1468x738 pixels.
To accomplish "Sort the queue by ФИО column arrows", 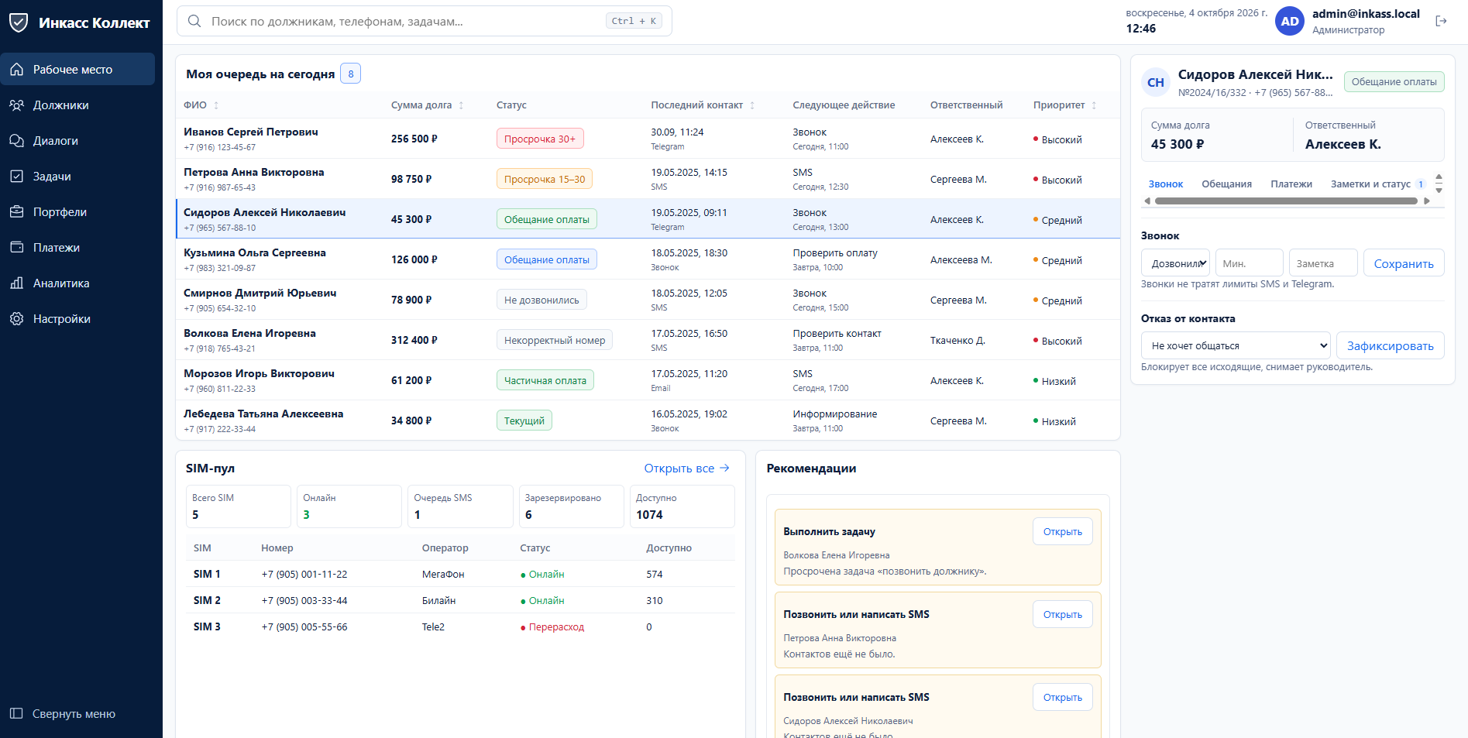I will click(216, 105).
